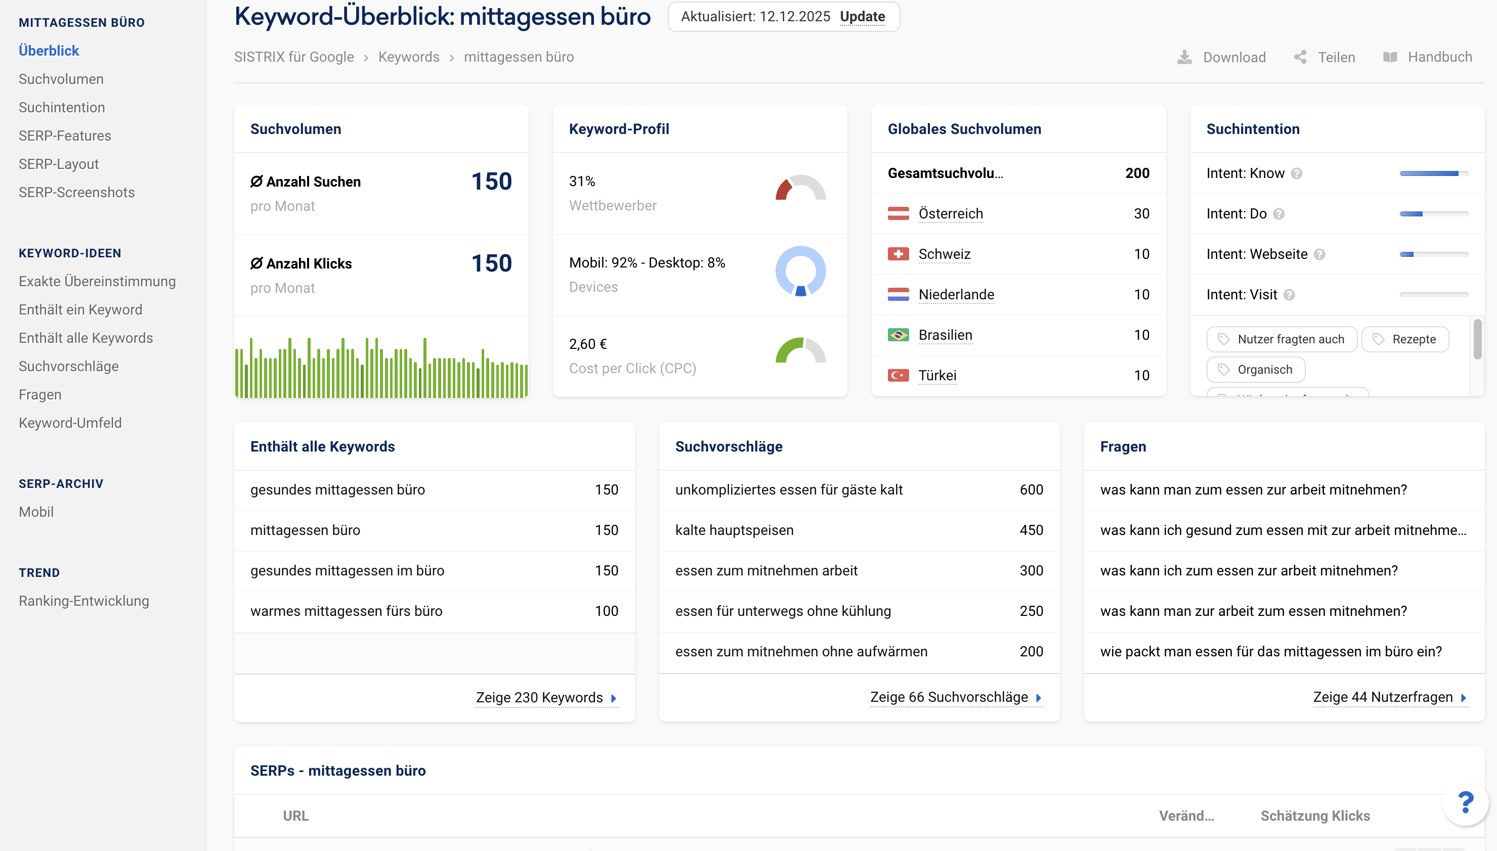Open the blue question mark help bubble
The width and height of the screenshot is (1497, 851).
1465,802
